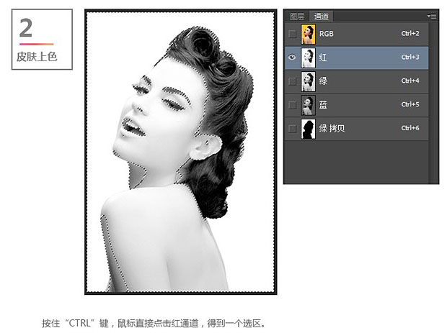Select the 蓝 channel name
447x333 pixels.
[323, 105]
